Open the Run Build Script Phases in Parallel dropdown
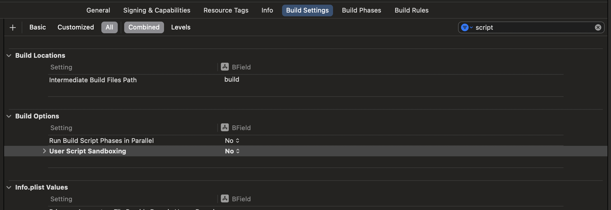The height and width of the screenshot is (210, 611). pos(232,140)
